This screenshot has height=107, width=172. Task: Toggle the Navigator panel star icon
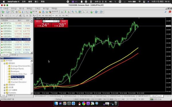(x=20, y=12)
